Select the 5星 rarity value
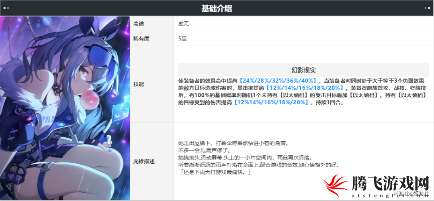Viewport: 434px width, 201px height. (183, 39)
